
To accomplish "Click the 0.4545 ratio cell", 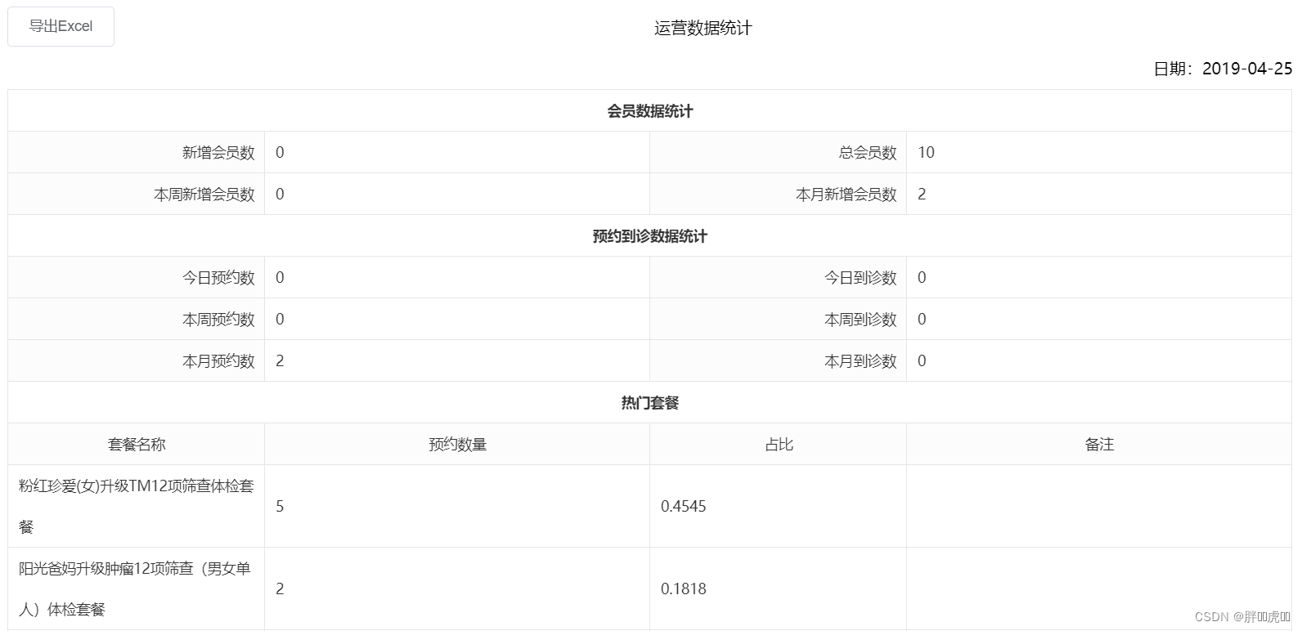I will pyautogui.click(x=684, y=507).
